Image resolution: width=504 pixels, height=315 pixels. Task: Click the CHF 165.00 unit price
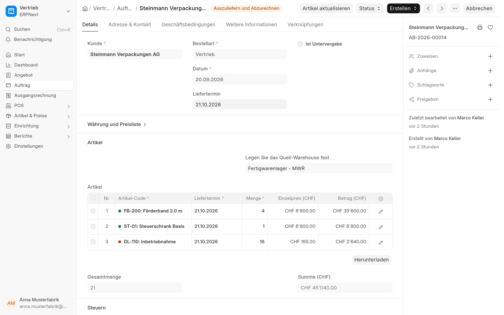[x=293, y=242]
